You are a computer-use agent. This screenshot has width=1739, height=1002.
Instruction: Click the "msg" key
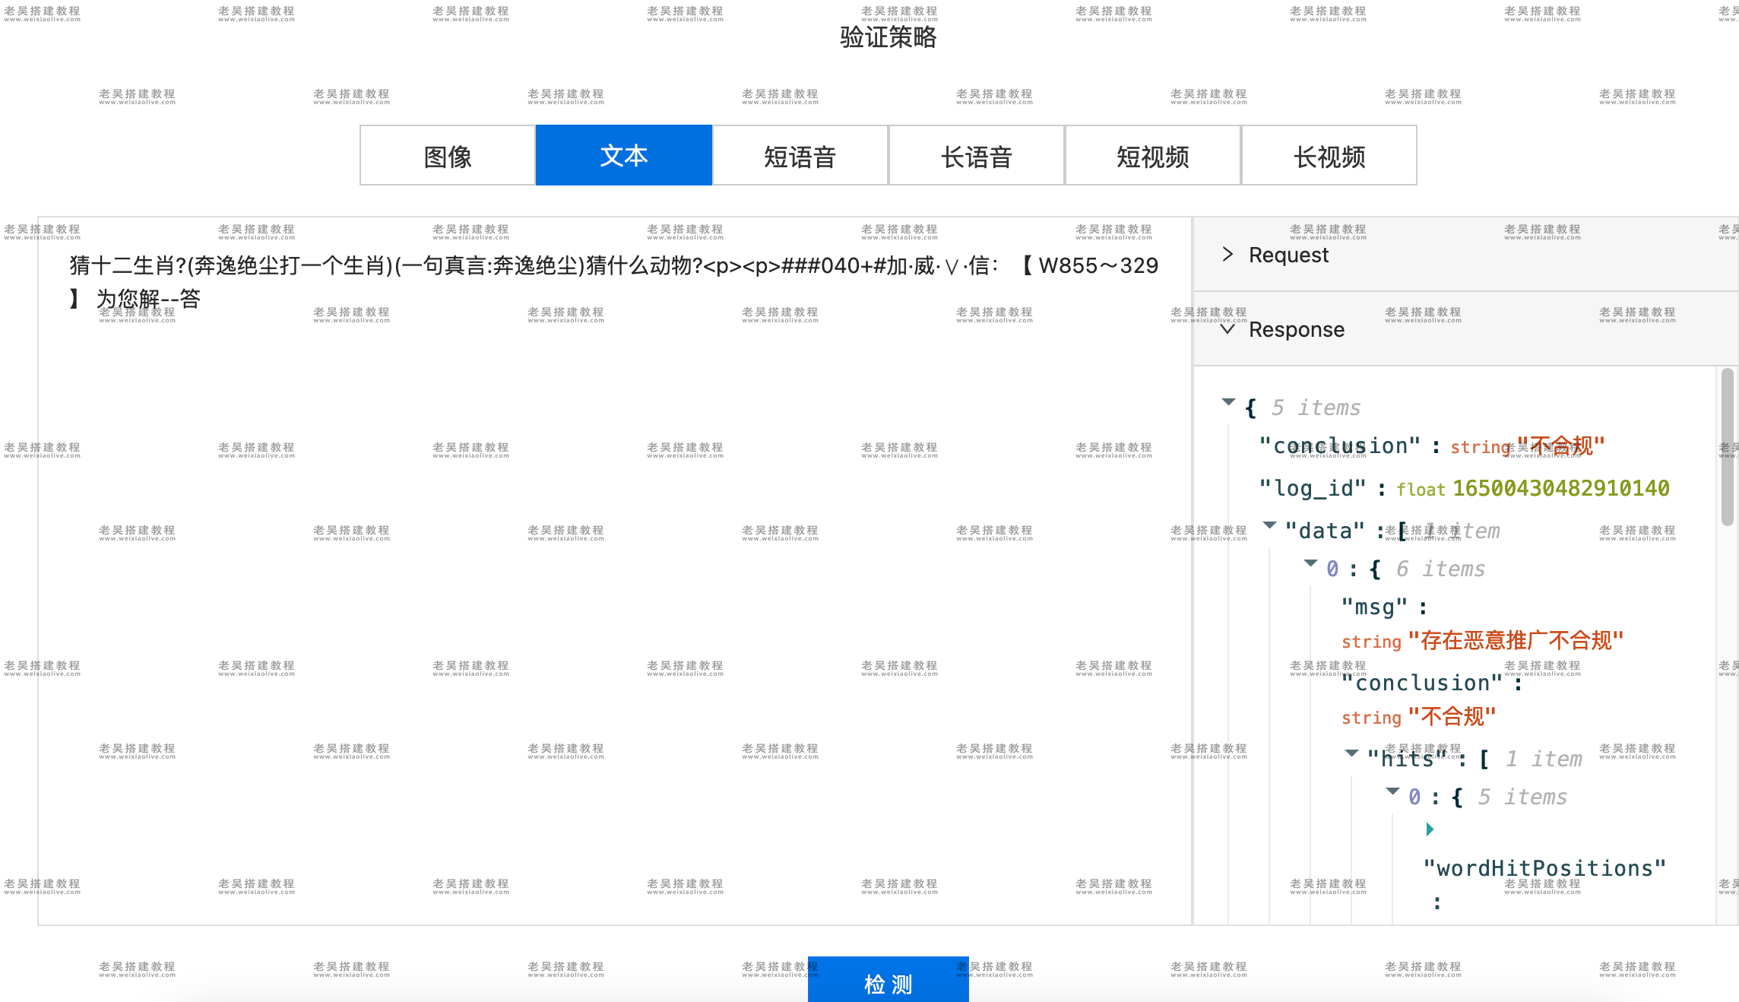pyautogui.click(x=1374, y=607)
